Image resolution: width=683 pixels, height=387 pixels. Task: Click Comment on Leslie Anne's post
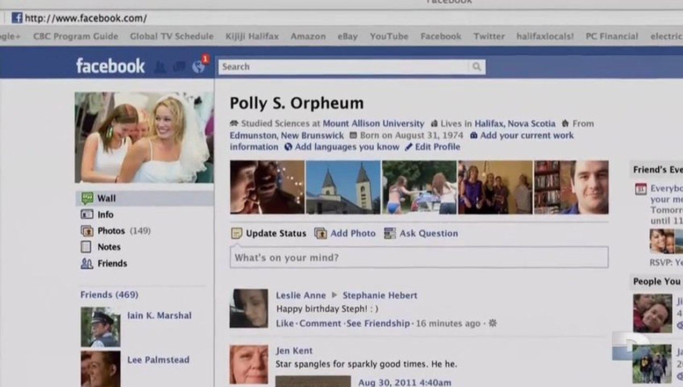point(320,323)
